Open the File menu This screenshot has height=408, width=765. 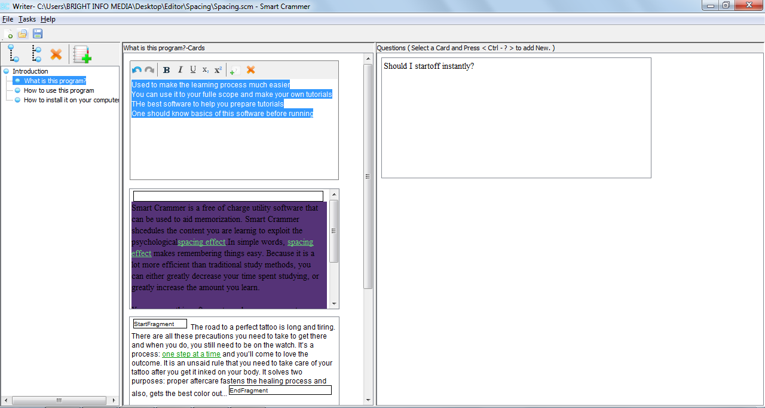[x=8, y=19]
